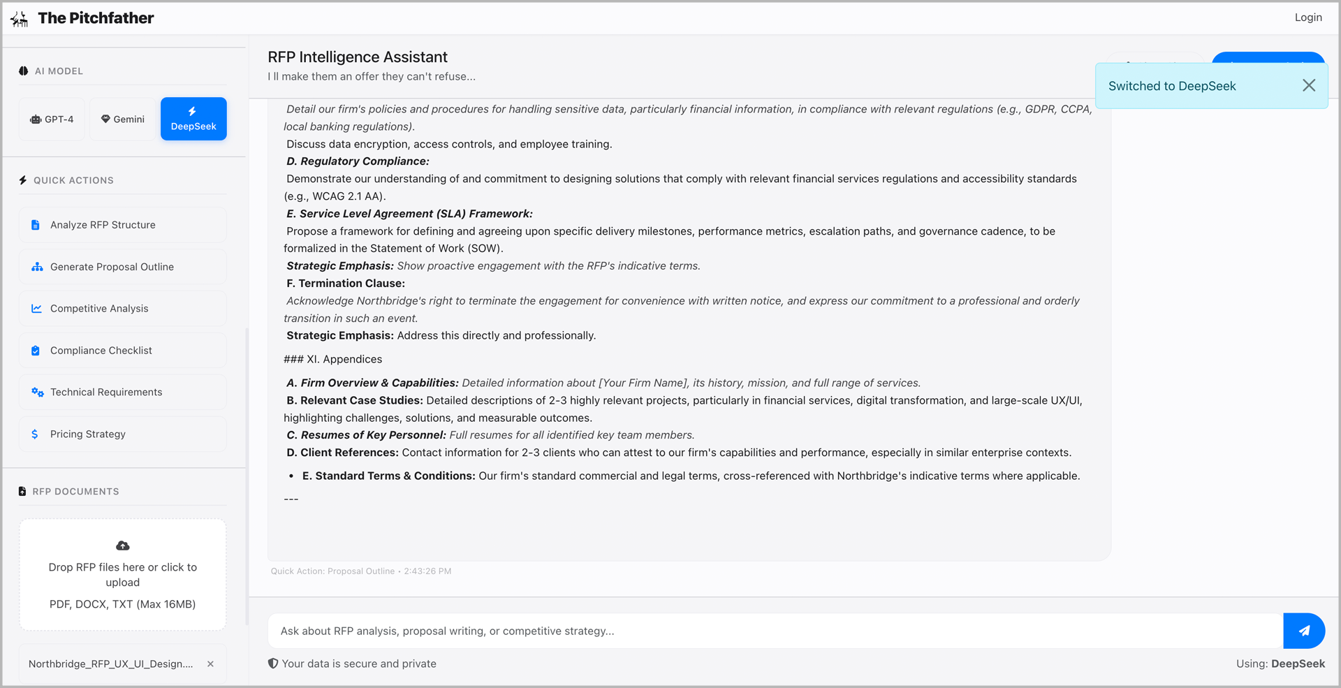Viewport: 1341px width, 688px height.
Task: Switch AI model to Gemini
Action: tap(123, 119)
